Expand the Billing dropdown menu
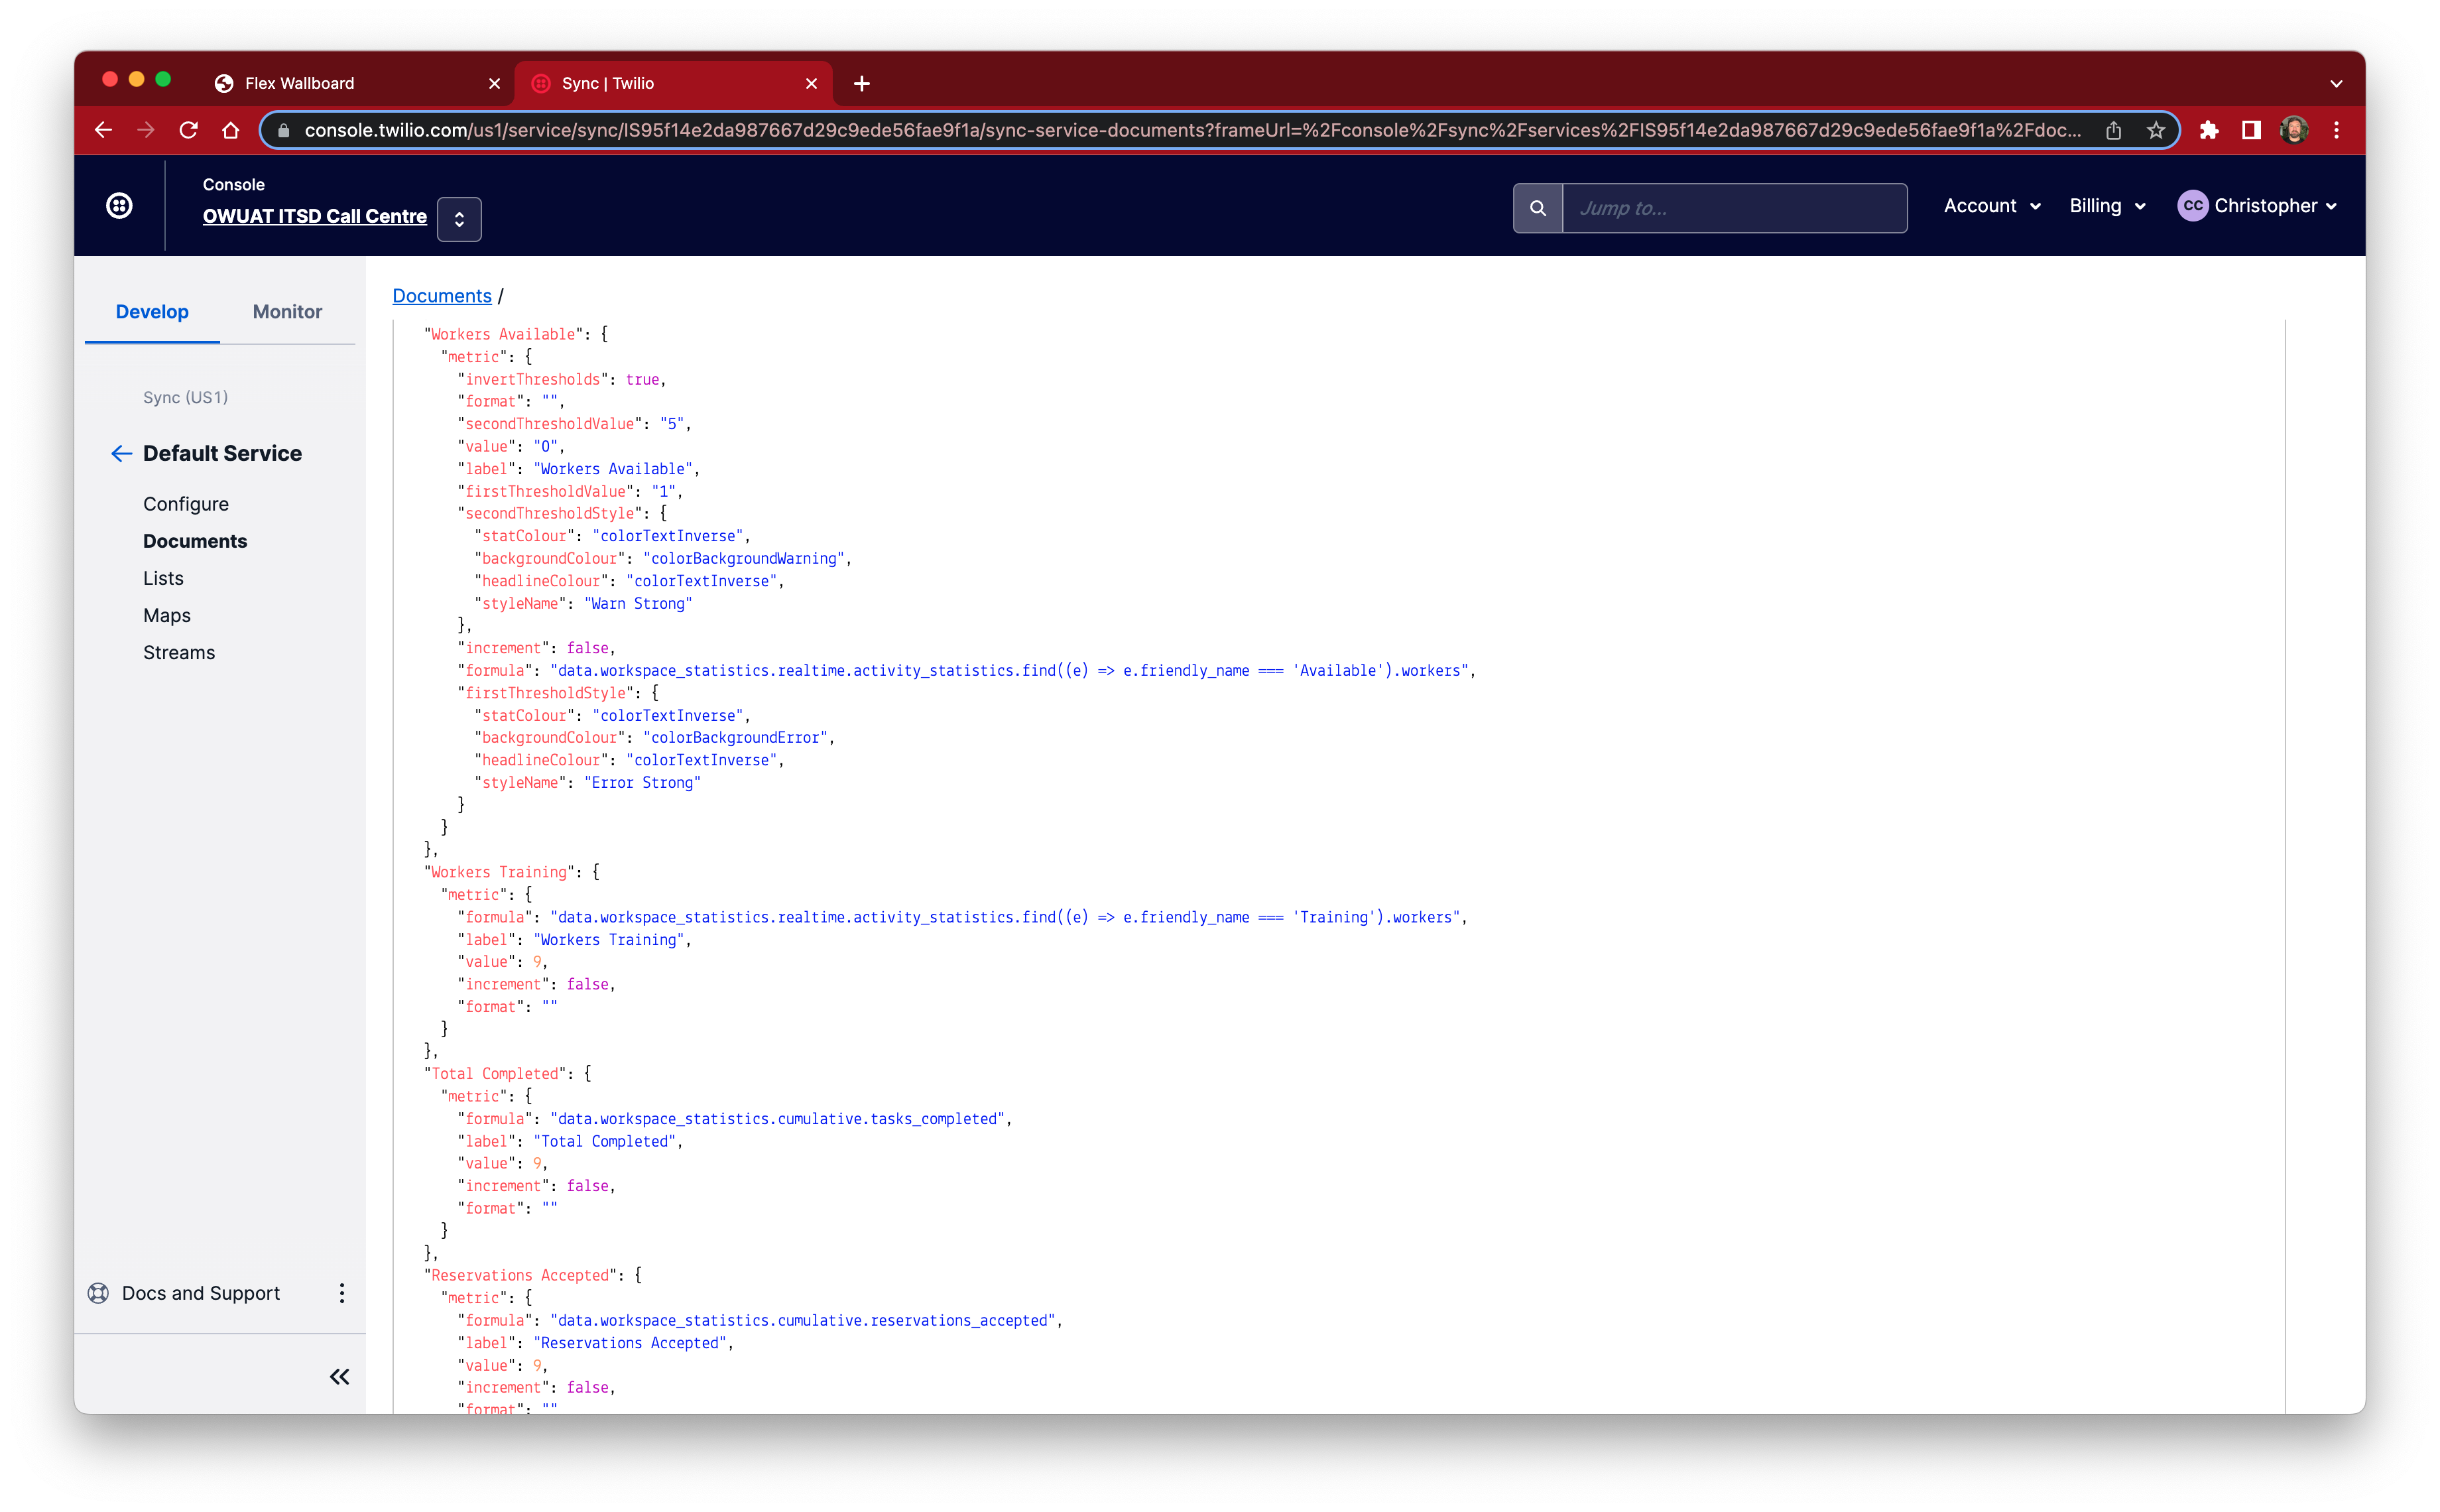Screen dimensions: 2440x1512 point(2107,206)
